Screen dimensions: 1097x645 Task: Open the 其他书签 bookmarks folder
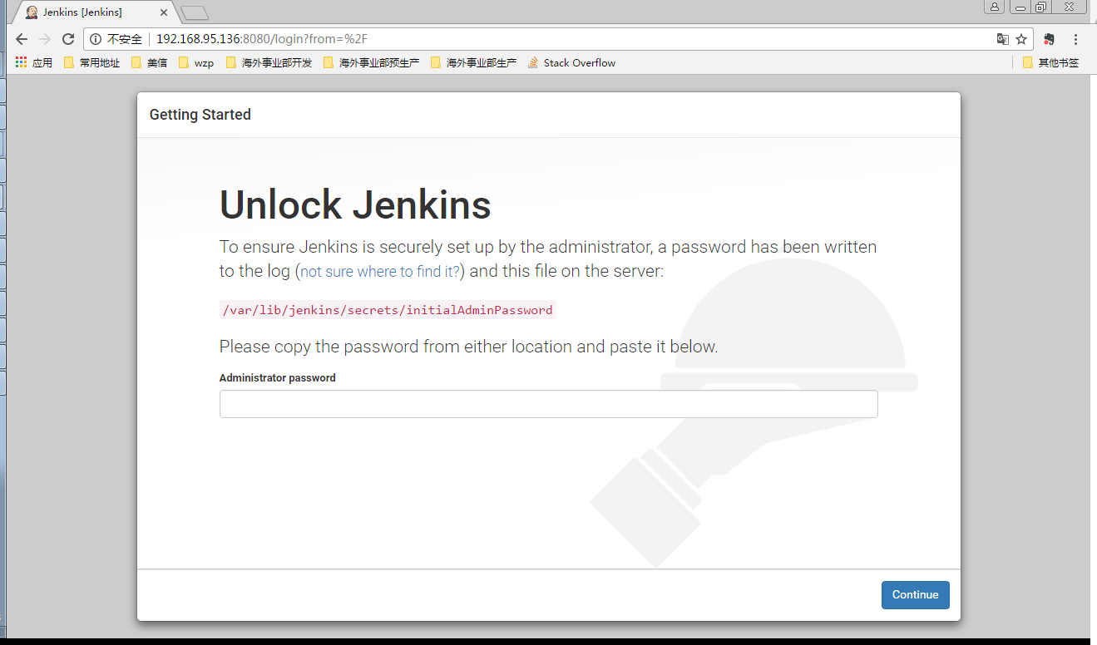click(x=1050, y=62)
